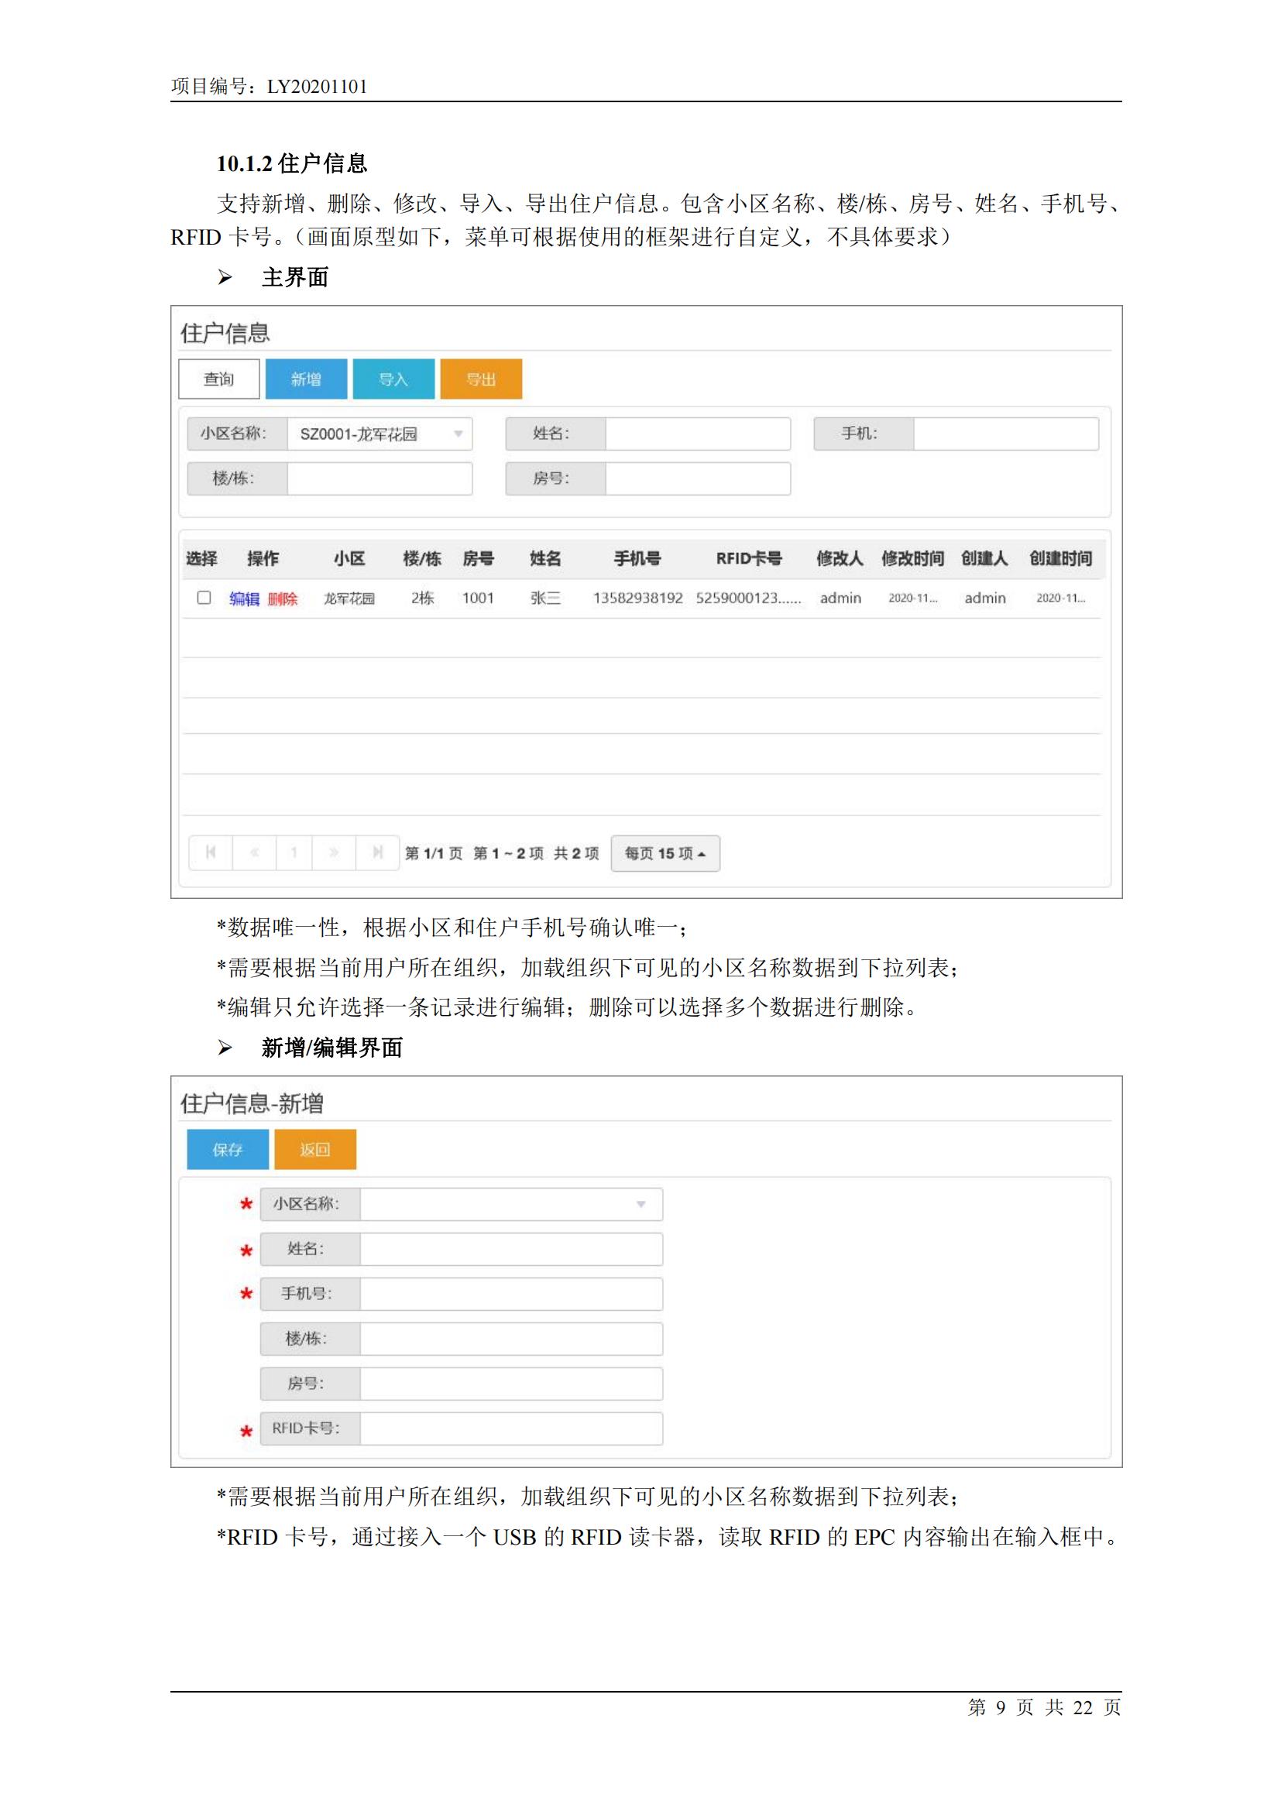Click the 小区 column header
This screenshot has width=1281, height=1811.
(x=349, y=558)
